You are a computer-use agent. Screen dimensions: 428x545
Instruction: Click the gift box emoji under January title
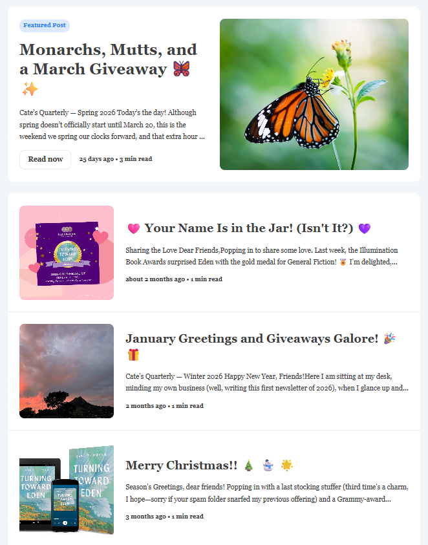(133, 355)
